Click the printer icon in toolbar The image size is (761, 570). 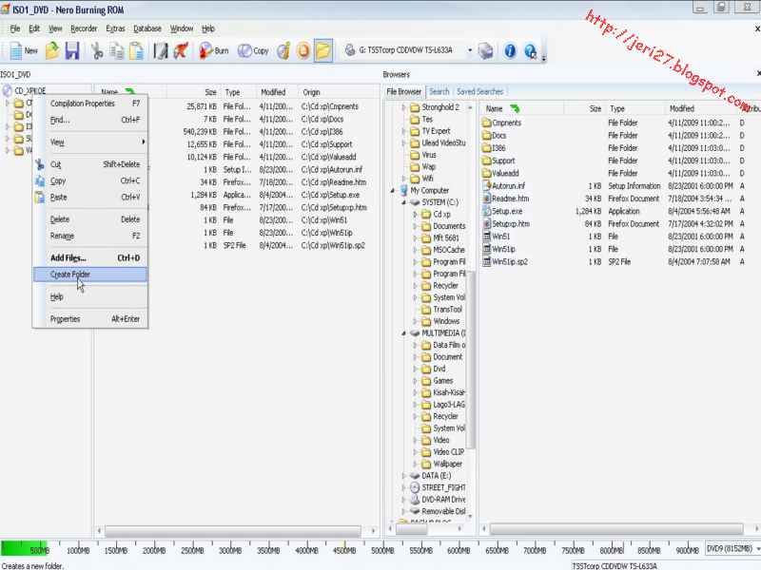tap(485, 50)
